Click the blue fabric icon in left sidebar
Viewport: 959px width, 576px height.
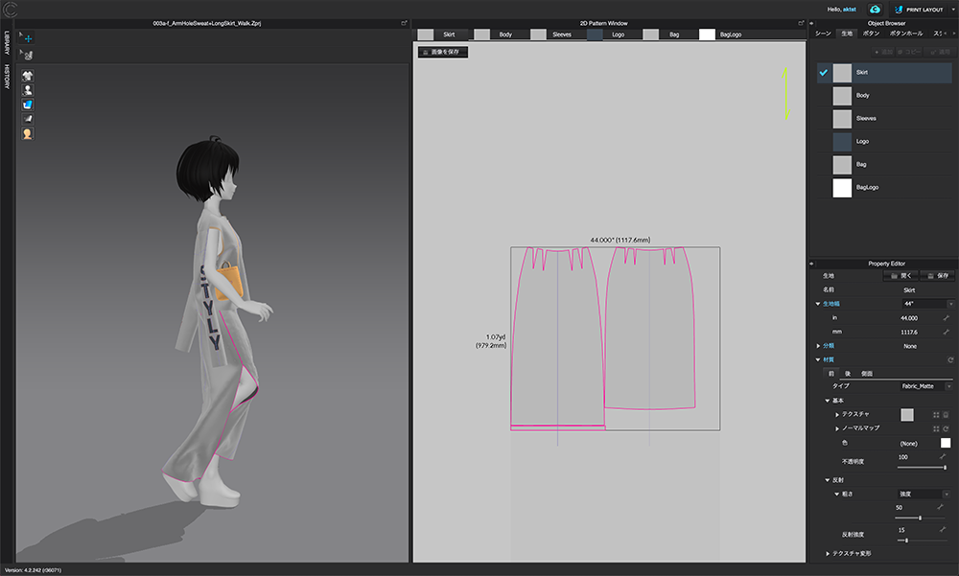coord(28,102)
